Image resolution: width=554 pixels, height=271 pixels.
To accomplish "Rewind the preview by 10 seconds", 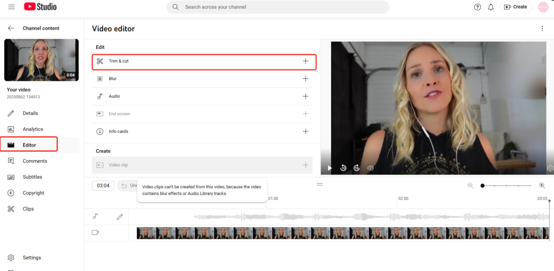I will coord(343,168).
